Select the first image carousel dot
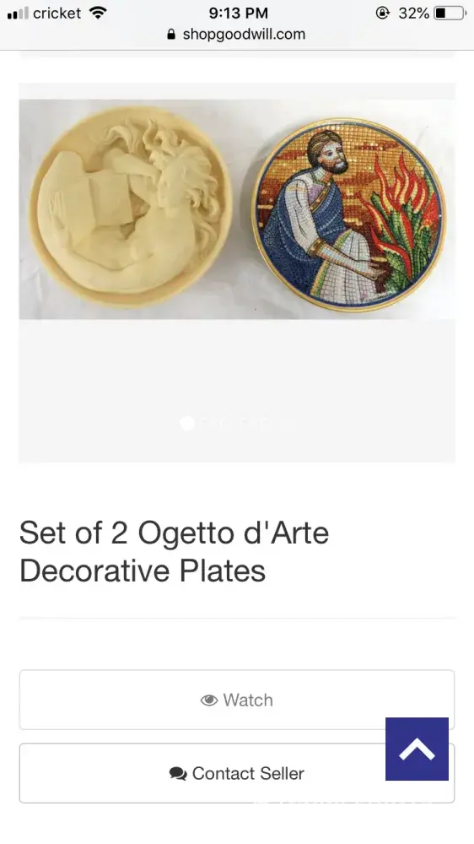This screenshot has height=844, width=474. (186, 424)
